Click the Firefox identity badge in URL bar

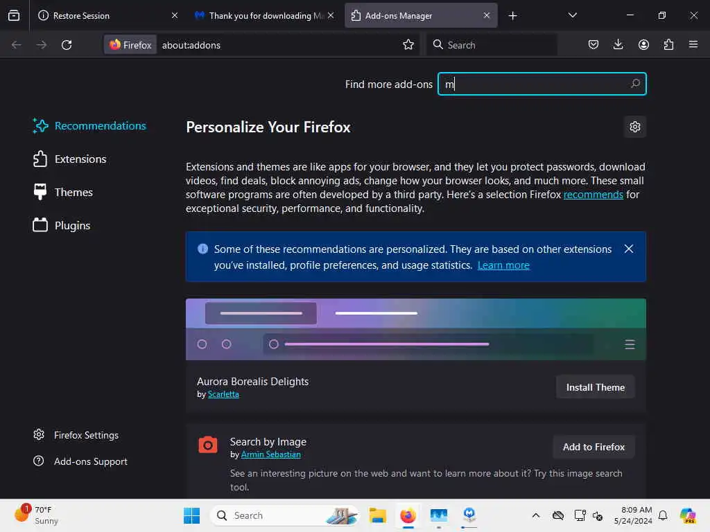pyautogui.click(x=130, y=45)
